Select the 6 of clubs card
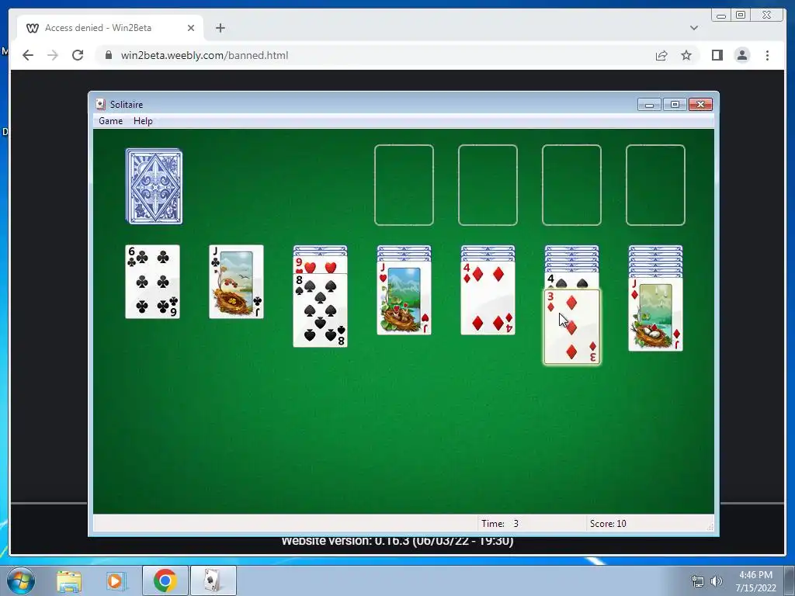Viewport: 795px width, 596px height. [153, 282]
